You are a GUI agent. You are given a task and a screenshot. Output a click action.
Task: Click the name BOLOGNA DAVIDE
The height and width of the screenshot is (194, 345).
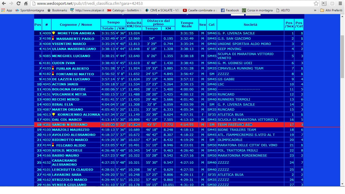(x=69, y=89)
